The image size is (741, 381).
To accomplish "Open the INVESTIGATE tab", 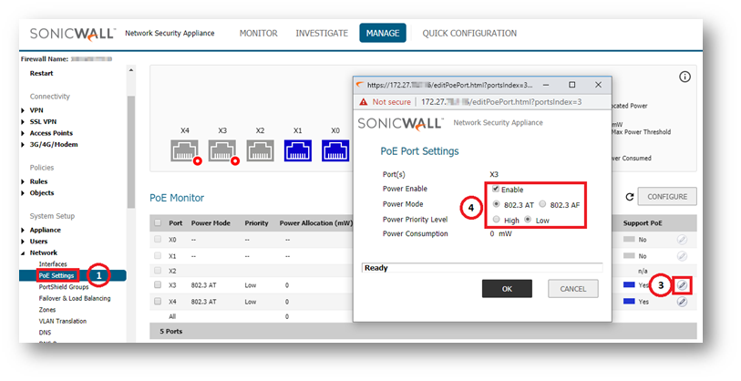I will pyautogui.click(x=321, y=34).
